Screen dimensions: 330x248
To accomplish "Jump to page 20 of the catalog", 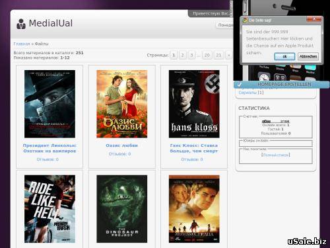I will click(207, 55).
